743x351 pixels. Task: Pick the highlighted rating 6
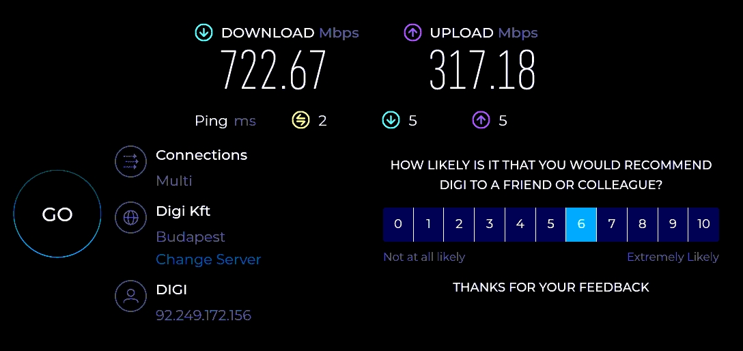point(581,225)
